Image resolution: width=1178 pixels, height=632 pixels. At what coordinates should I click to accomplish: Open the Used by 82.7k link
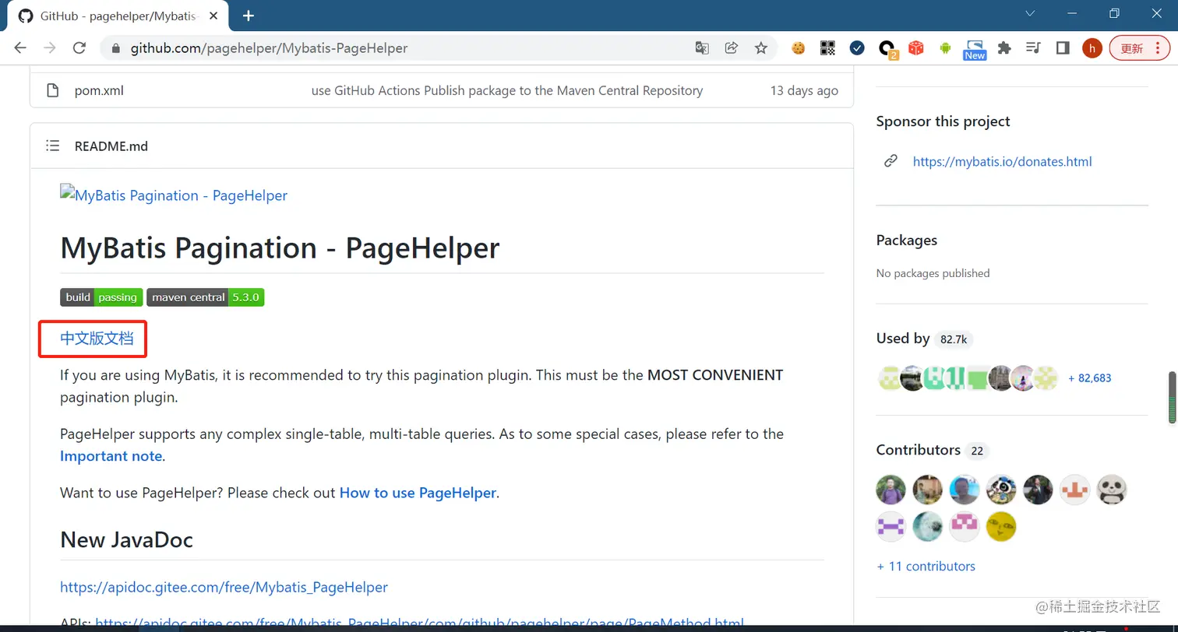[924, 339]
